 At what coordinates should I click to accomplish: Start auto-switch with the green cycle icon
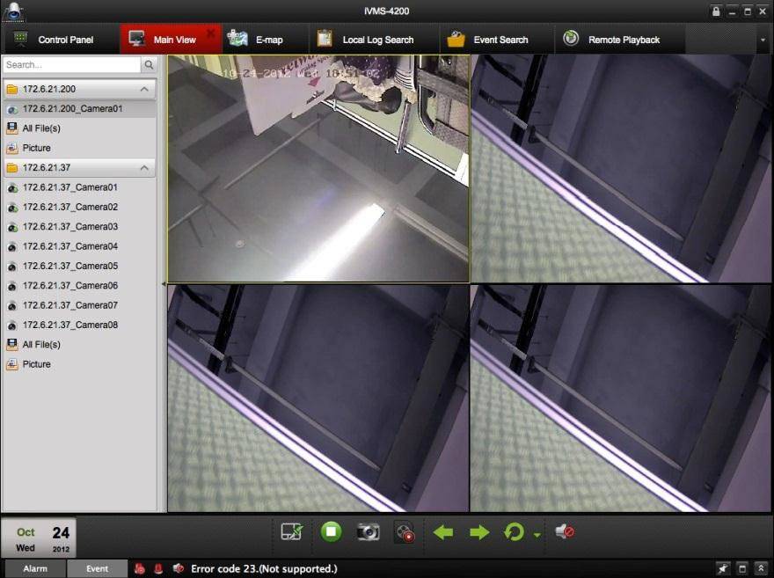tap(514, 531)
